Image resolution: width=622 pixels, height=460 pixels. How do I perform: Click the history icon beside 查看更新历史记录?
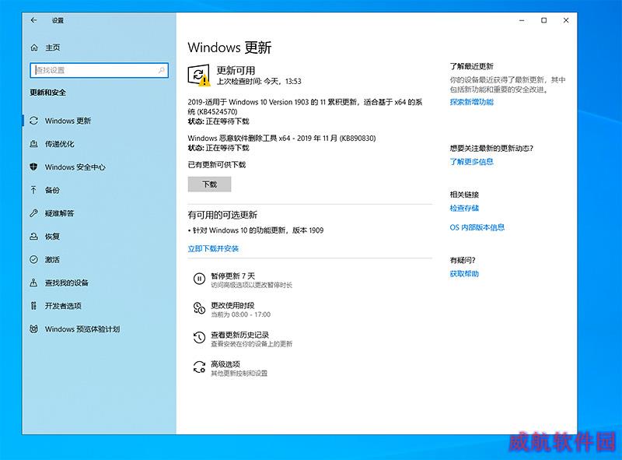tap(199, 338)
